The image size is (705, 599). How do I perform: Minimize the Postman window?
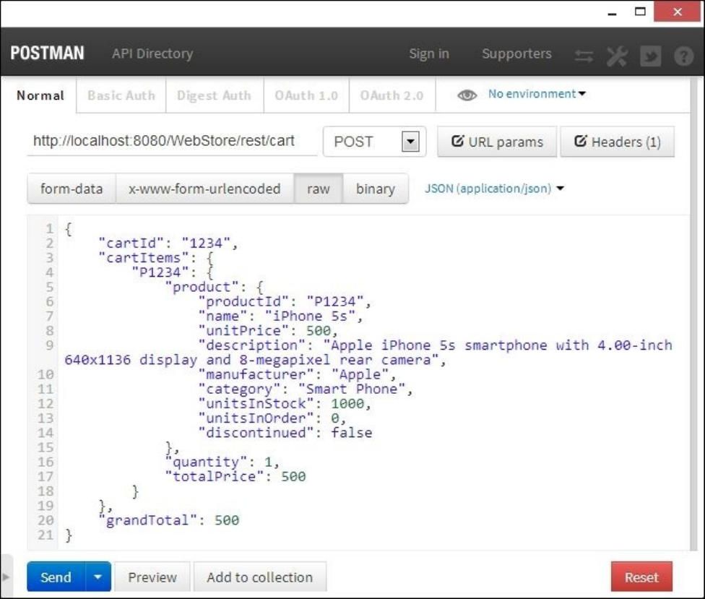point(612,12)
